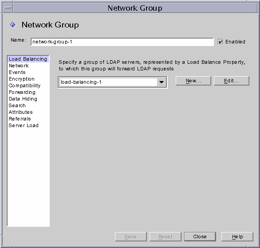Click the description text about LDAP servers
The height and width of the screenshot is (248, 260).
[x=152, y=66]
